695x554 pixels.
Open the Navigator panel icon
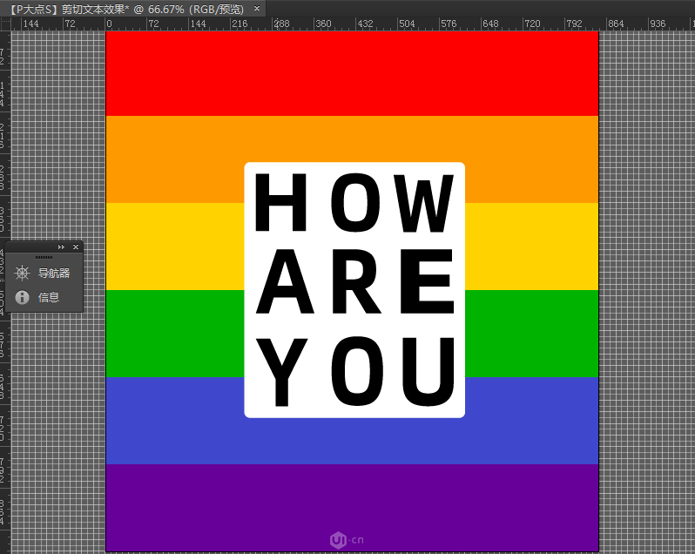pyautogui.click(x=23, y=273)
